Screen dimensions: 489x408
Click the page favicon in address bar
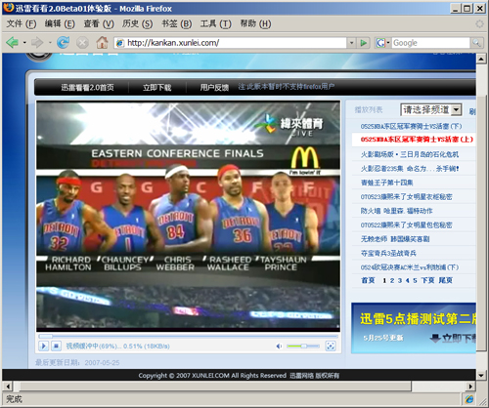(x=120, y=43)
